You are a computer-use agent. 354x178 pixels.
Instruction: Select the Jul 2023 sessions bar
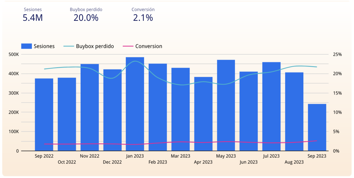point(271,106)
